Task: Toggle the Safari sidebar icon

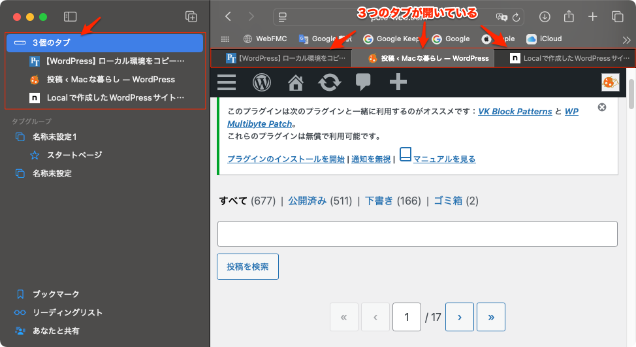Action: [71, 17]
